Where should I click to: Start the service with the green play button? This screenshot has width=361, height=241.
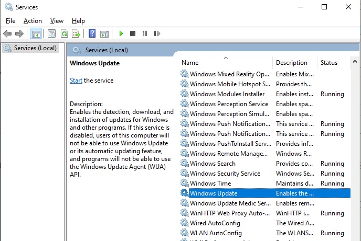pyautogui.click(x=121, y=33)
